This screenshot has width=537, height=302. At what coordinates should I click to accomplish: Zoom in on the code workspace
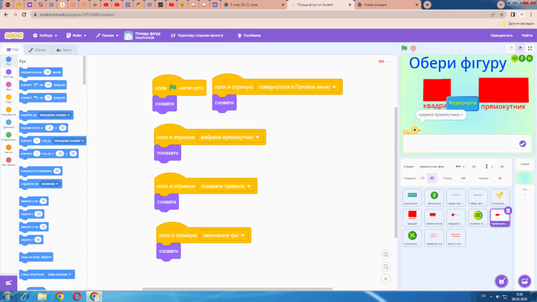click(x=386, y=255)
